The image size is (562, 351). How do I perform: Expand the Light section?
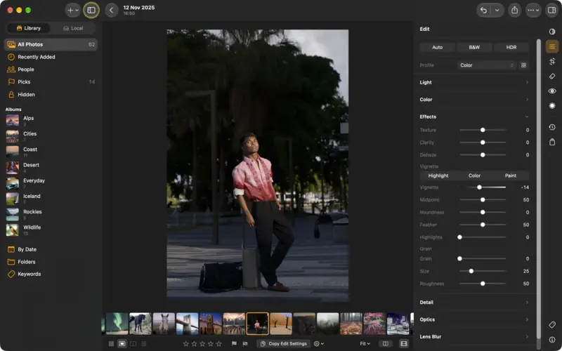(x=474, y=82)
